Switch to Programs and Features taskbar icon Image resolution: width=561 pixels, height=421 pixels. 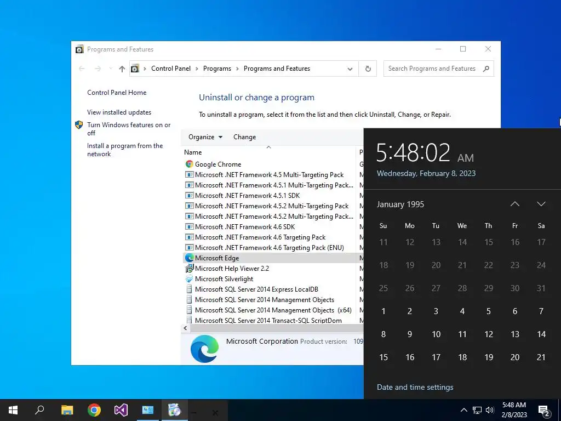point(175,410)
